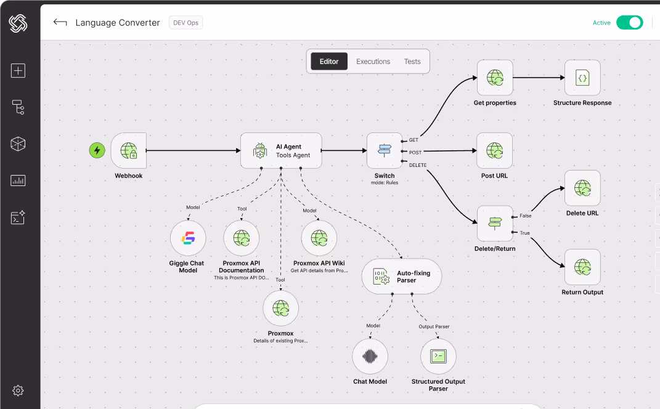The image size is (660, 409).
Task: Click the lightning trigger icon beside Webhook
Action: coord(97,150)
